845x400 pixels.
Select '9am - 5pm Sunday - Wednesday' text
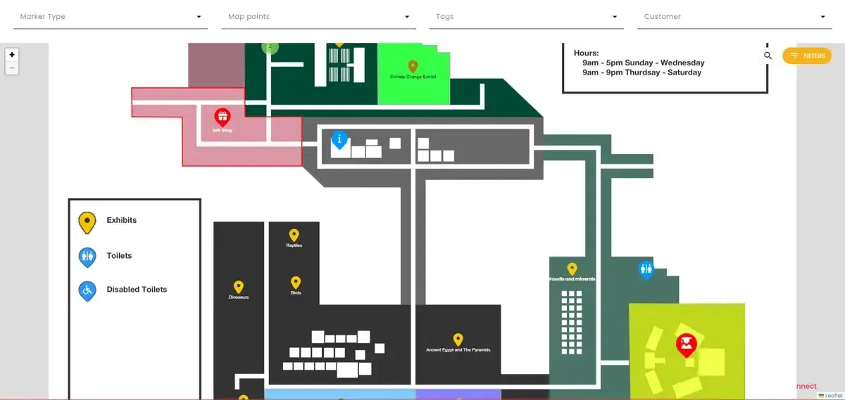(x=644, y=63)
